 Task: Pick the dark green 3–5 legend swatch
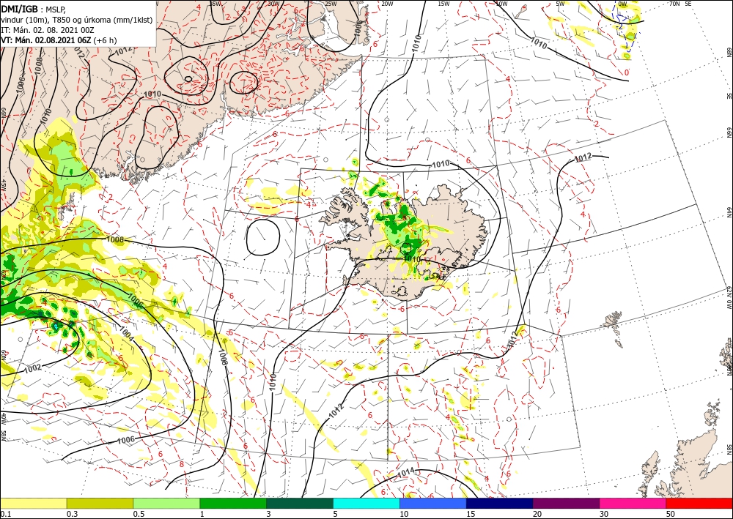pos(300,503)
